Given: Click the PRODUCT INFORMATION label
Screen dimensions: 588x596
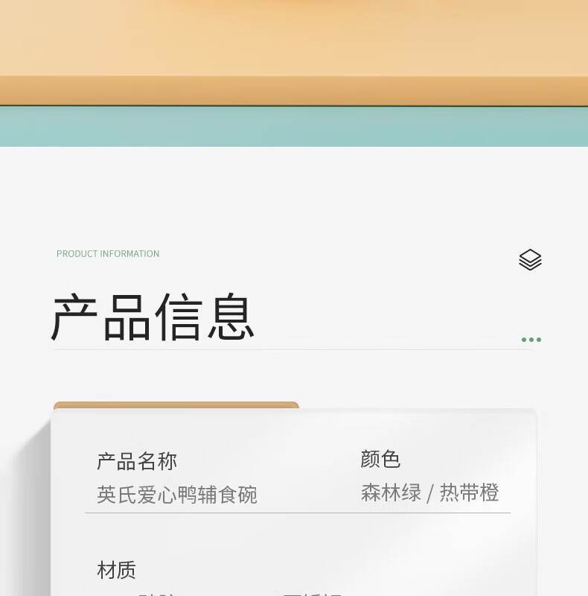Looking at the screenshot, I should 108,253.
